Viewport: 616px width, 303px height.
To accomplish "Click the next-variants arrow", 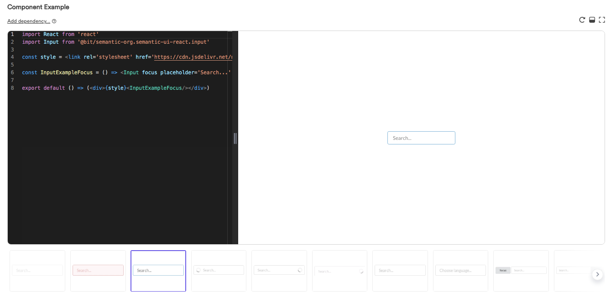I will 597,274.
